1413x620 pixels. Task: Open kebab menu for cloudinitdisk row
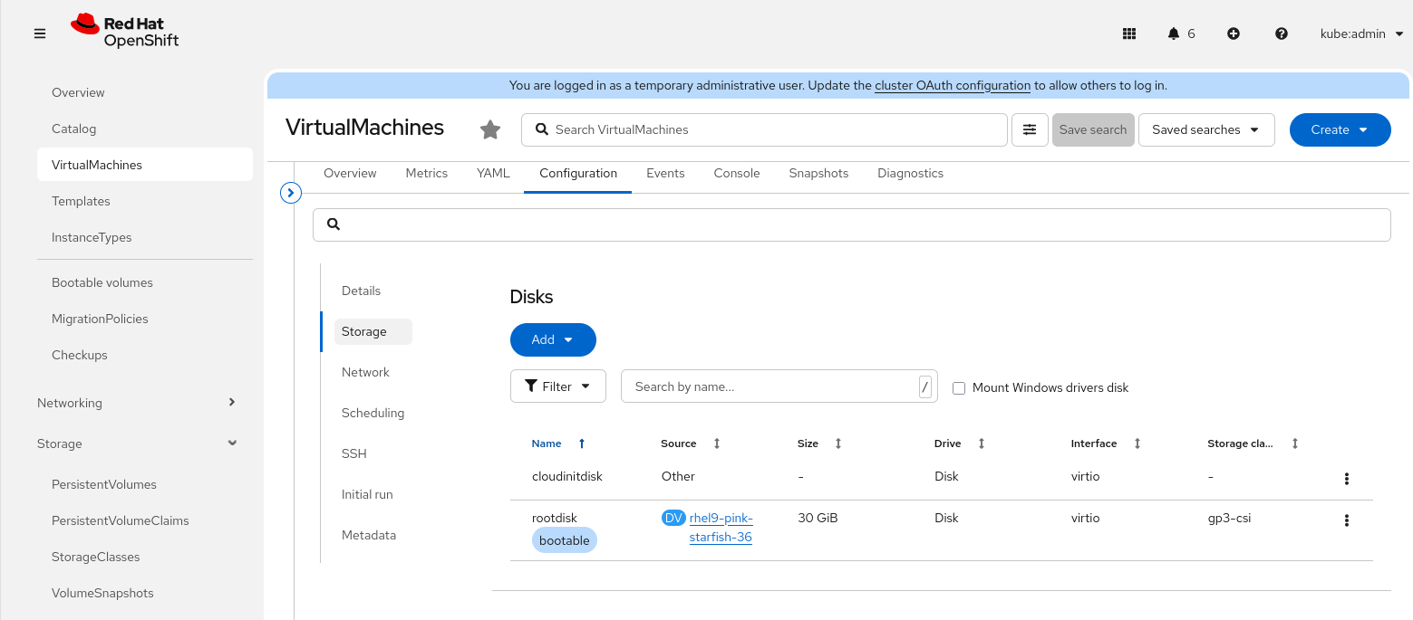(x=1347, y=479)
